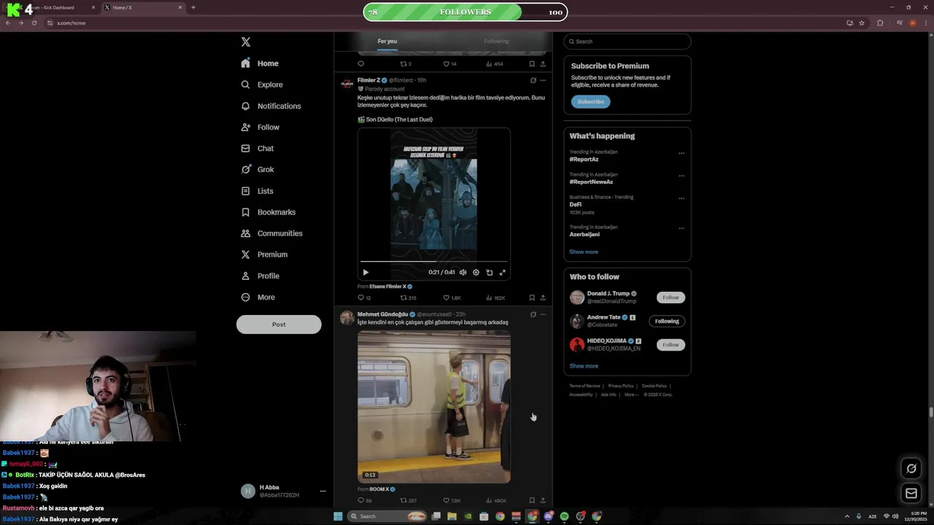Click the Profile person icon
The image size is (934, 525).
click(245, 276)
